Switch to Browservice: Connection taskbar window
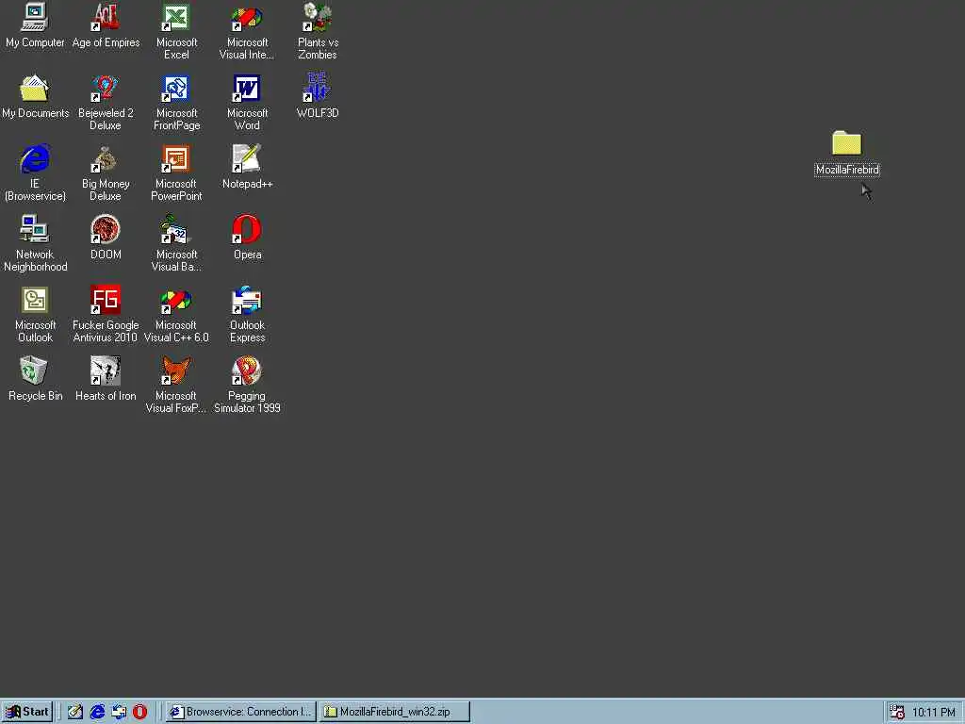The image size is (965, 724). pos(241,712)
